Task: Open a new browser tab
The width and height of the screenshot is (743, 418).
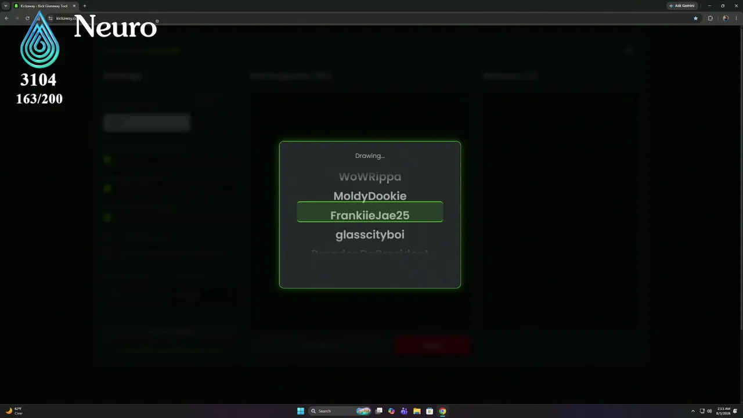Action: (x=85, y=6)
